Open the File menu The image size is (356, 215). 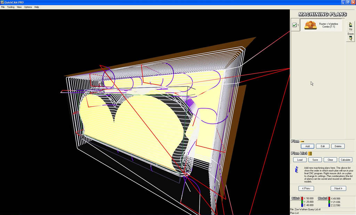pyautogui.click(x=3, y=7)
